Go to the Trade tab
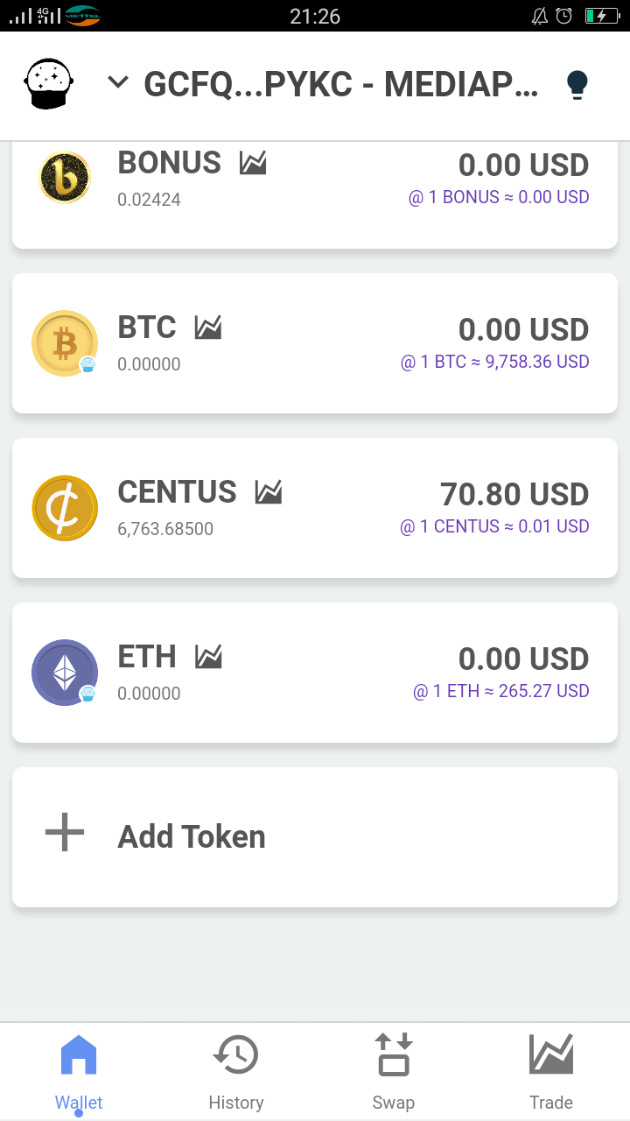 coord(551,1070)
